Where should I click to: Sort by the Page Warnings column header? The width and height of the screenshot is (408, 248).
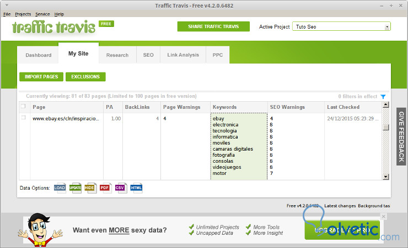pos(185,107)
